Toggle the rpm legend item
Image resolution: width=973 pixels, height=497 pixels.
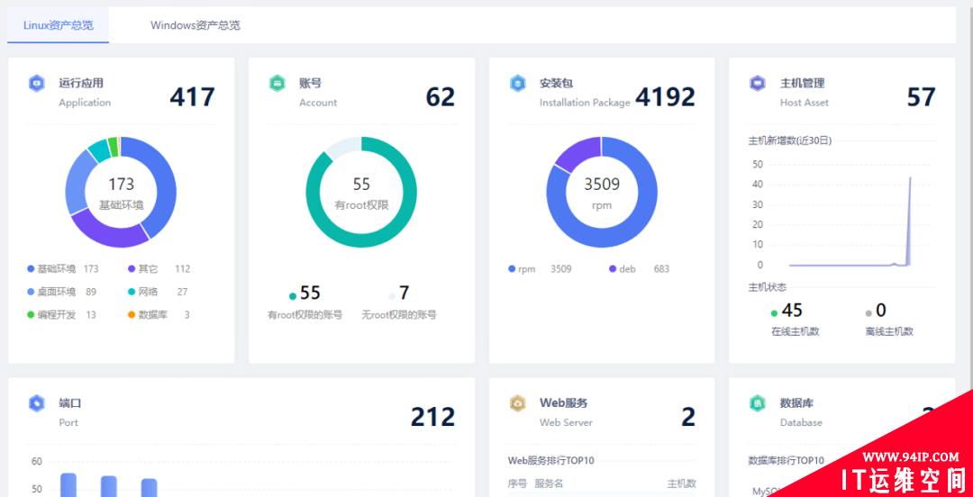[x=540, y=269]
